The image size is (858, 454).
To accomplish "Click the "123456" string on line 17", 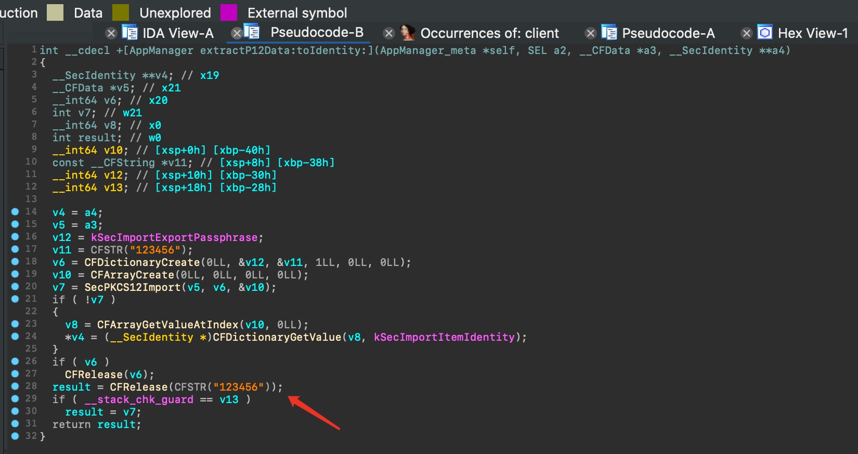I will (155, 250).
